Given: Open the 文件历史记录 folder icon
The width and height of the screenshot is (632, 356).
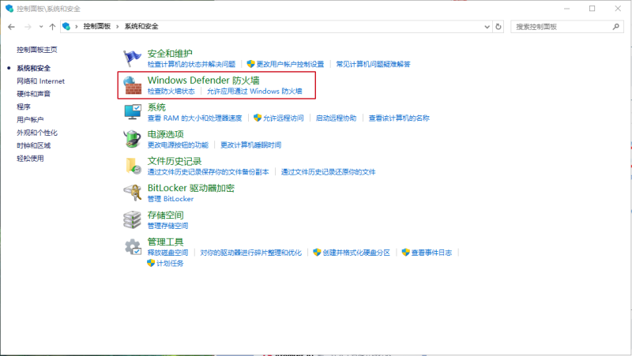Looking at the screenshot, I should [x=132, y=166].
